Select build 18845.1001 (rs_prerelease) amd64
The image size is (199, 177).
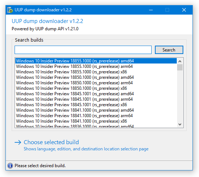[96, 94]
